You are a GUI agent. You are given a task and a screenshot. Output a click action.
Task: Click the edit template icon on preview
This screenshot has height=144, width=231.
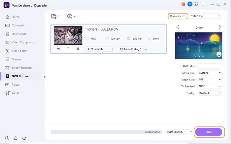219,54
